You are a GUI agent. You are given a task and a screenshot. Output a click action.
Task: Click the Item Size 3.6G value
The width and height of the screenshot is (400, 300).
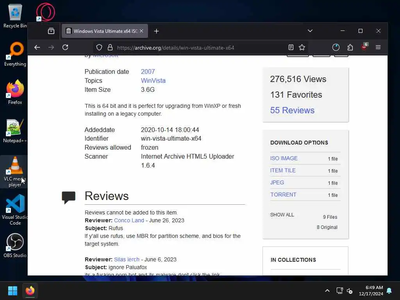coord(147,90)
